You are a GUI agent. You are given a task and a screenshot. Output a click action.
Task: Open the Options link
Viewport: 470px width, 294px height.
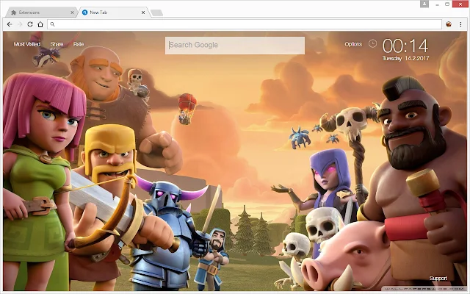pos(353,44)
